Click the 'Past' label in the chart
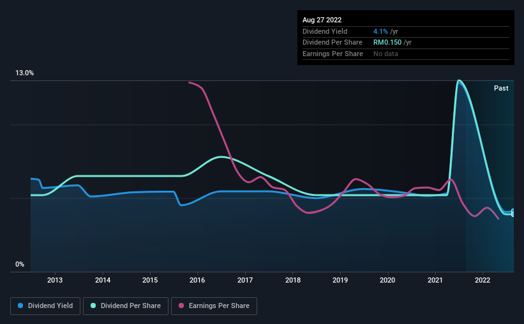 pos(501,88)
